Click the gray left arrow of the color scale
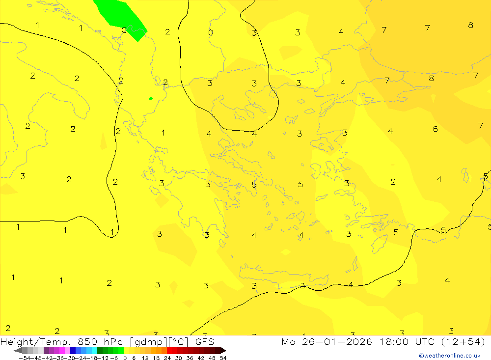Image resolution: width=491 pixels, height=360 pixels. (x=18, y=351)
